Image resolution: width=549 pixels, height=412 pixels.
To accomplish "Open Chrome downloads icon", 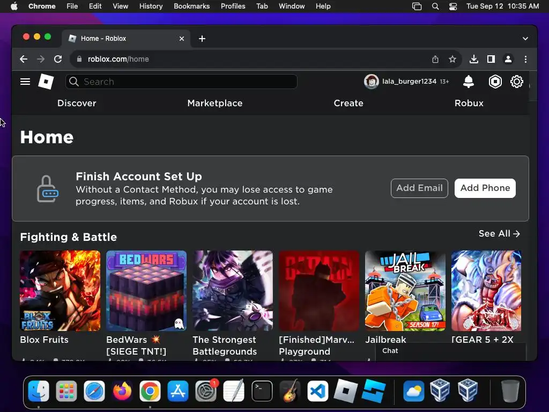I will coord(474,59).
